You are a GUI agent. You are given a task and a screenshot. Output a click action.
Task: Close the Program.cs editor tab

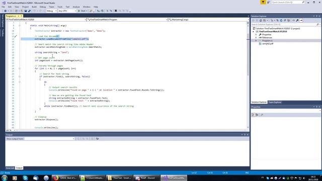coord(21,16)
